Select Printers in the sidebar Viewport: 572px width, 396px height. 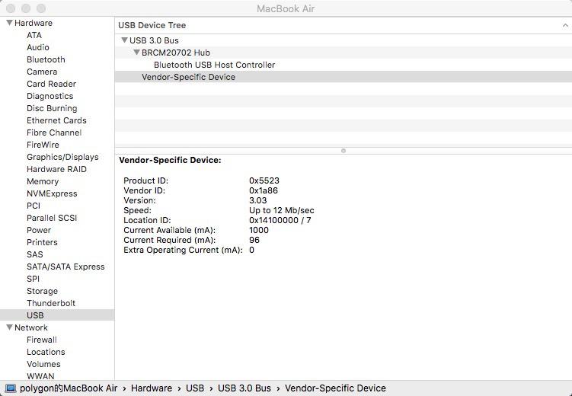42,242
